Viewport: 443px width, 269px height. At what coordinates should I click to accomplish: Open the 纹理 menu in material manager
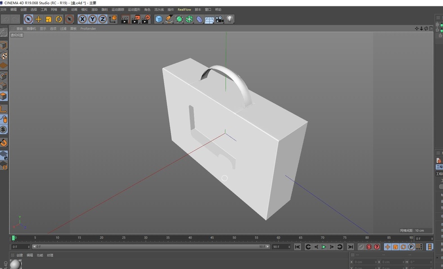[50, 255]
